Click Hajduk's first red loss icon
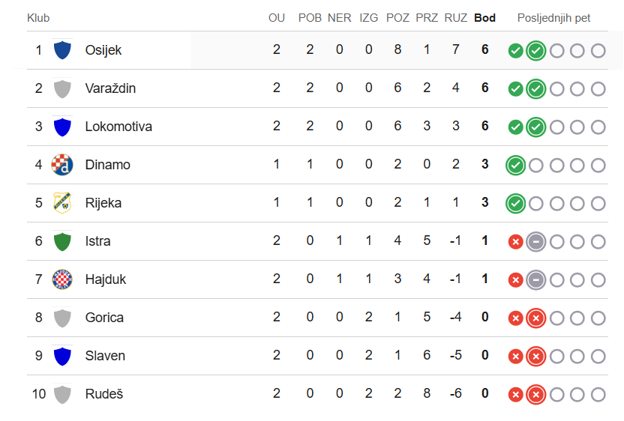 (x=515, y=280)
